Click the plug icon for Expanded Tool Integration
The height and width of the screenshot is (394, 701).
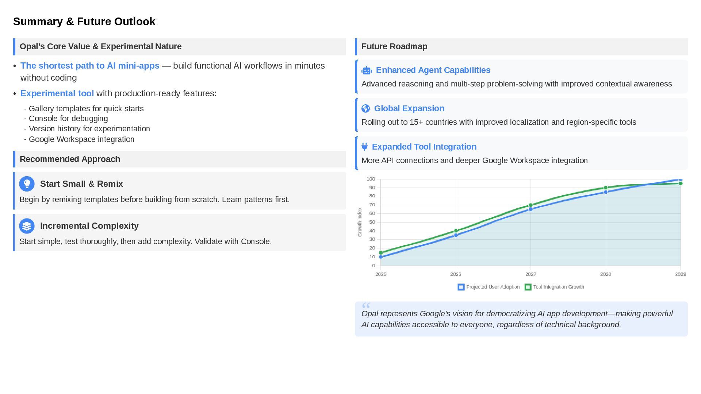pos(364,147)
